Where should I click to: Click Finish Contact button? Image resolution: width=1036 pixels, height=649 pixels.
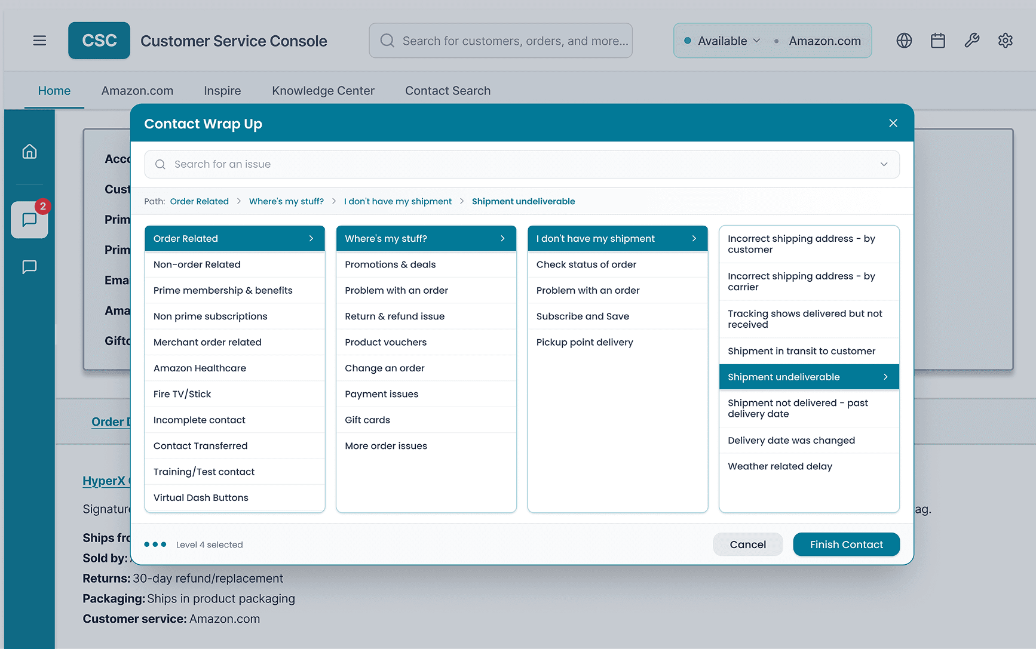click(x=846, y=545)
